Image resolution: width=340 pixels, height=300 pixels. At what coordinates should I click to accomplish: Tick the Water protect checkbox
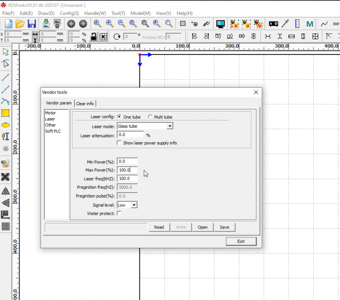[120, 213]
